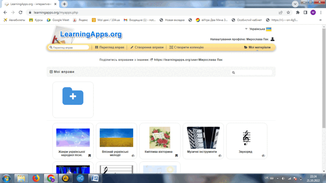326x183 pixels.
Task: Open Мої матеріали menu item
Action: click(257, 47)
